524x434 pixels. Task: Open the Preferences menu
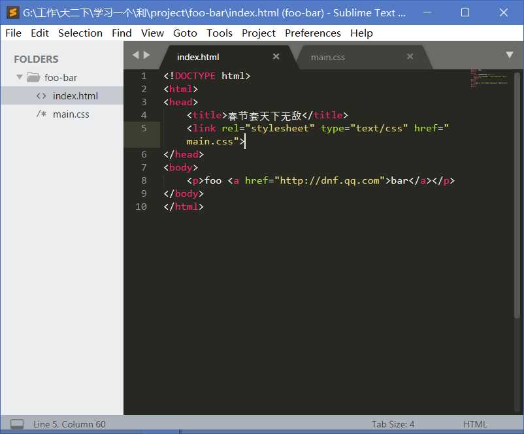[313, 33]
